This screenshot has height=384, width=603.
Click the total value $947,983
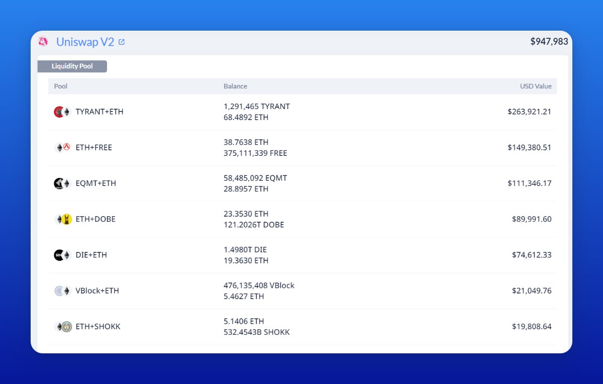(x=549, y=42)
